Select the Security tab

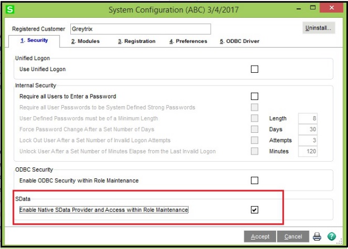pos(34,41)
